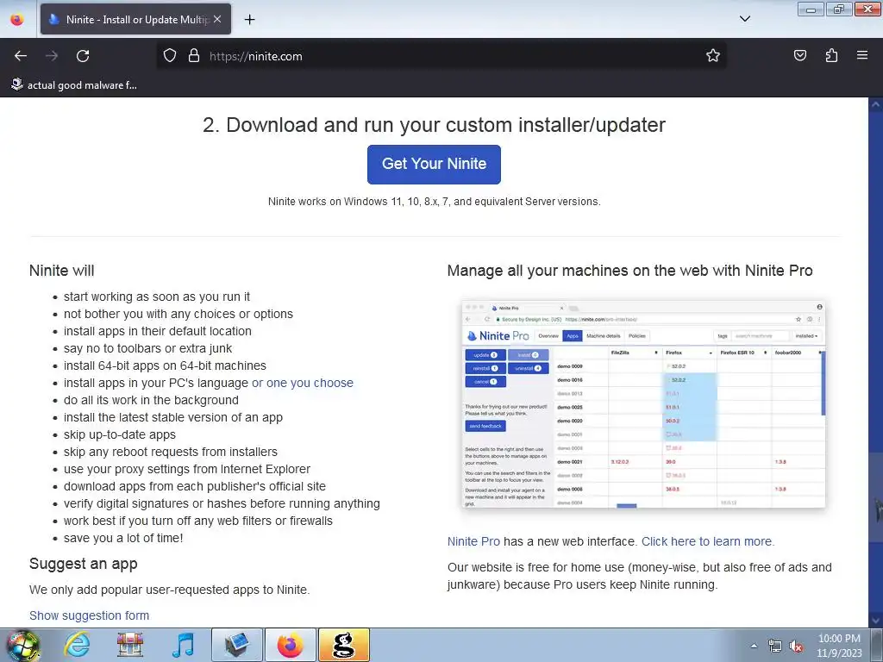Open the Extensions puzzle icon
This screenshot has height=662, width=883.
831,56
